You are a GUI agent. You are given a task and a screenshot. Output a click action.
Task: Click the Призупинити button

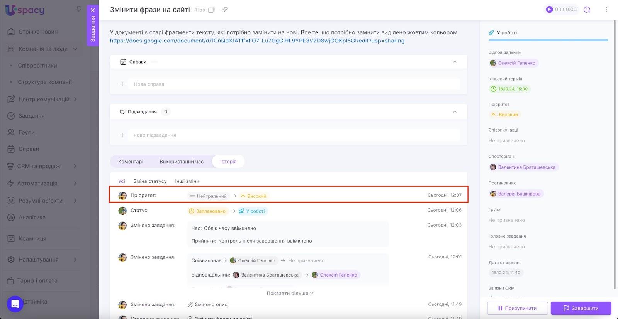[x=517, y=308]
